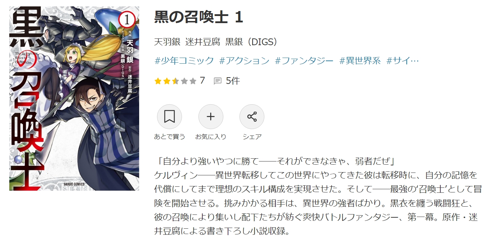Select the #少年コミック tag

184,60
